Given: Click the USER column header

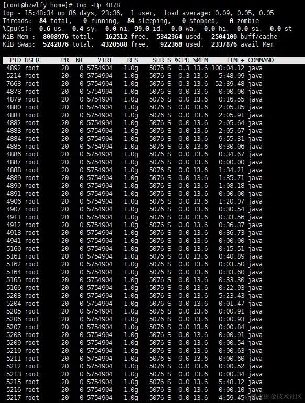Looking at the screenshot, I should click(32, 60).
